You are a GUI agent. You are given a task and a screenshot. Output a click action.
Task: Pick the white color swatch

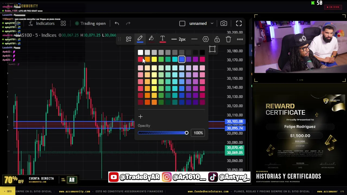[x=140, y=53]
